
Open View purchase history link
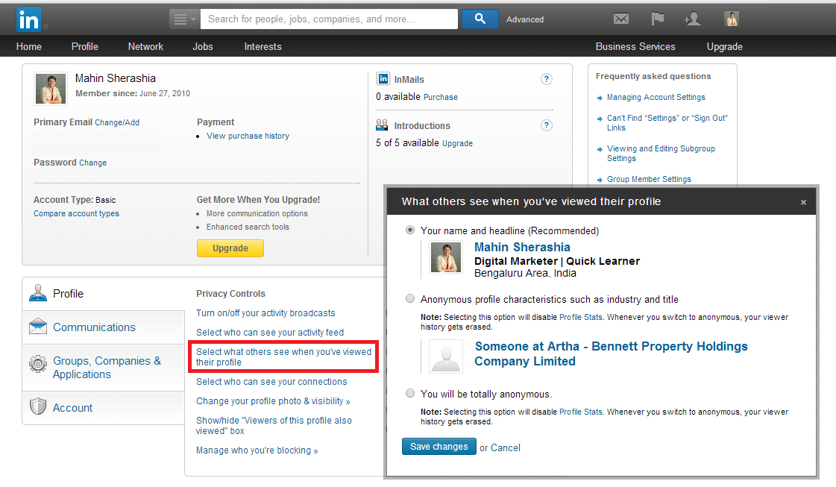[248, 136]
